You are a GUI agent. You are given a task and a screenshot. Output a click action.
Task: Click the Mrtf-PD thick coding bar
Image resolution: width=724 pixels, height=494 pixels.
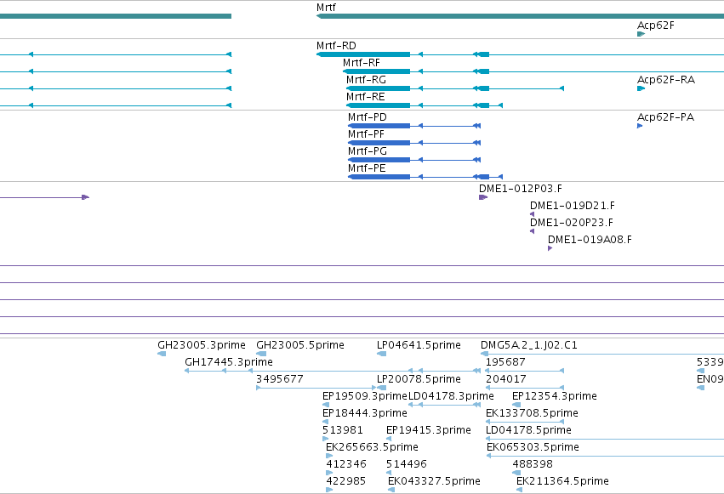379,126
